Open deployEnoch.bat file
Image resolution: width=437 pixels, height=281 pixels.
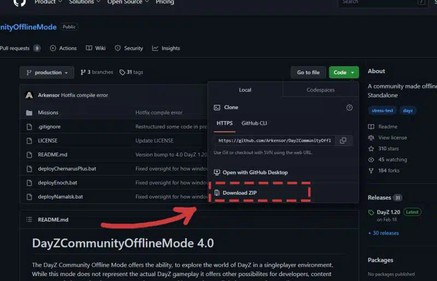(57, 183)
